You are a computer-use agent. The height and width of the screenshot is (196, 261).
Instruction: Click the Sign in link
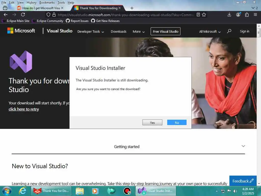244,31
